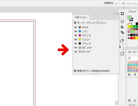This screenshot has height=106, width=138.
Task: Open swatch libraries menu in DIC panel
Action: click(x=130, y=74)
